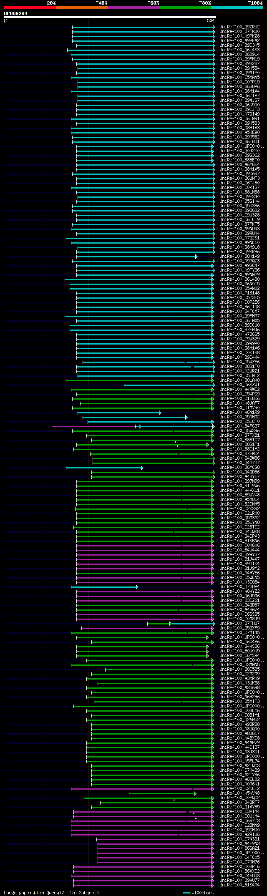Select hit label UniRef100_B1S4R4
This screenshot has height=896, width=267.
pos(239,885)
